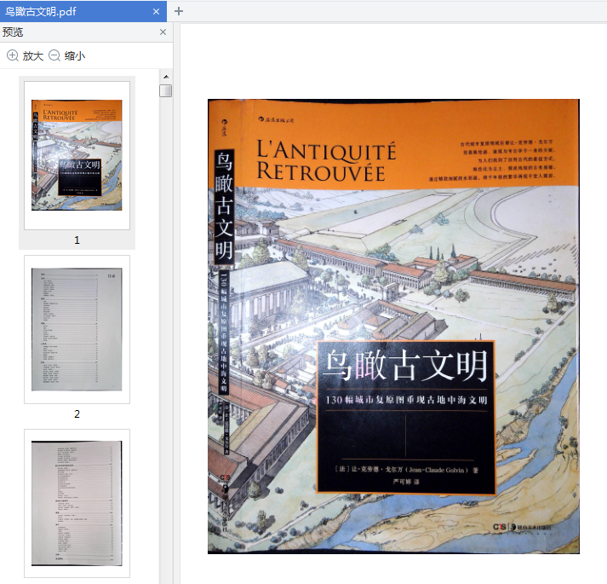This screenshot has width=607, height=584.
Task: Select page 1 cover thumbnail
Action: (77, 155)
